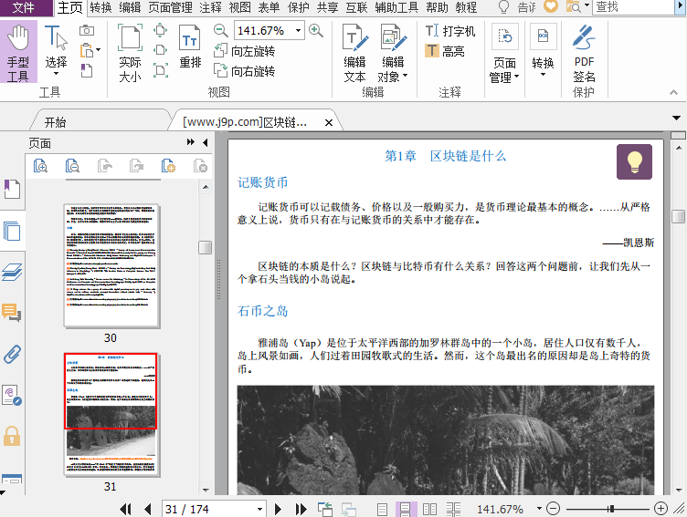687x517 pixels.
Task: Select the Hand tool (手型工具)
Action: (x=18, y=53)
